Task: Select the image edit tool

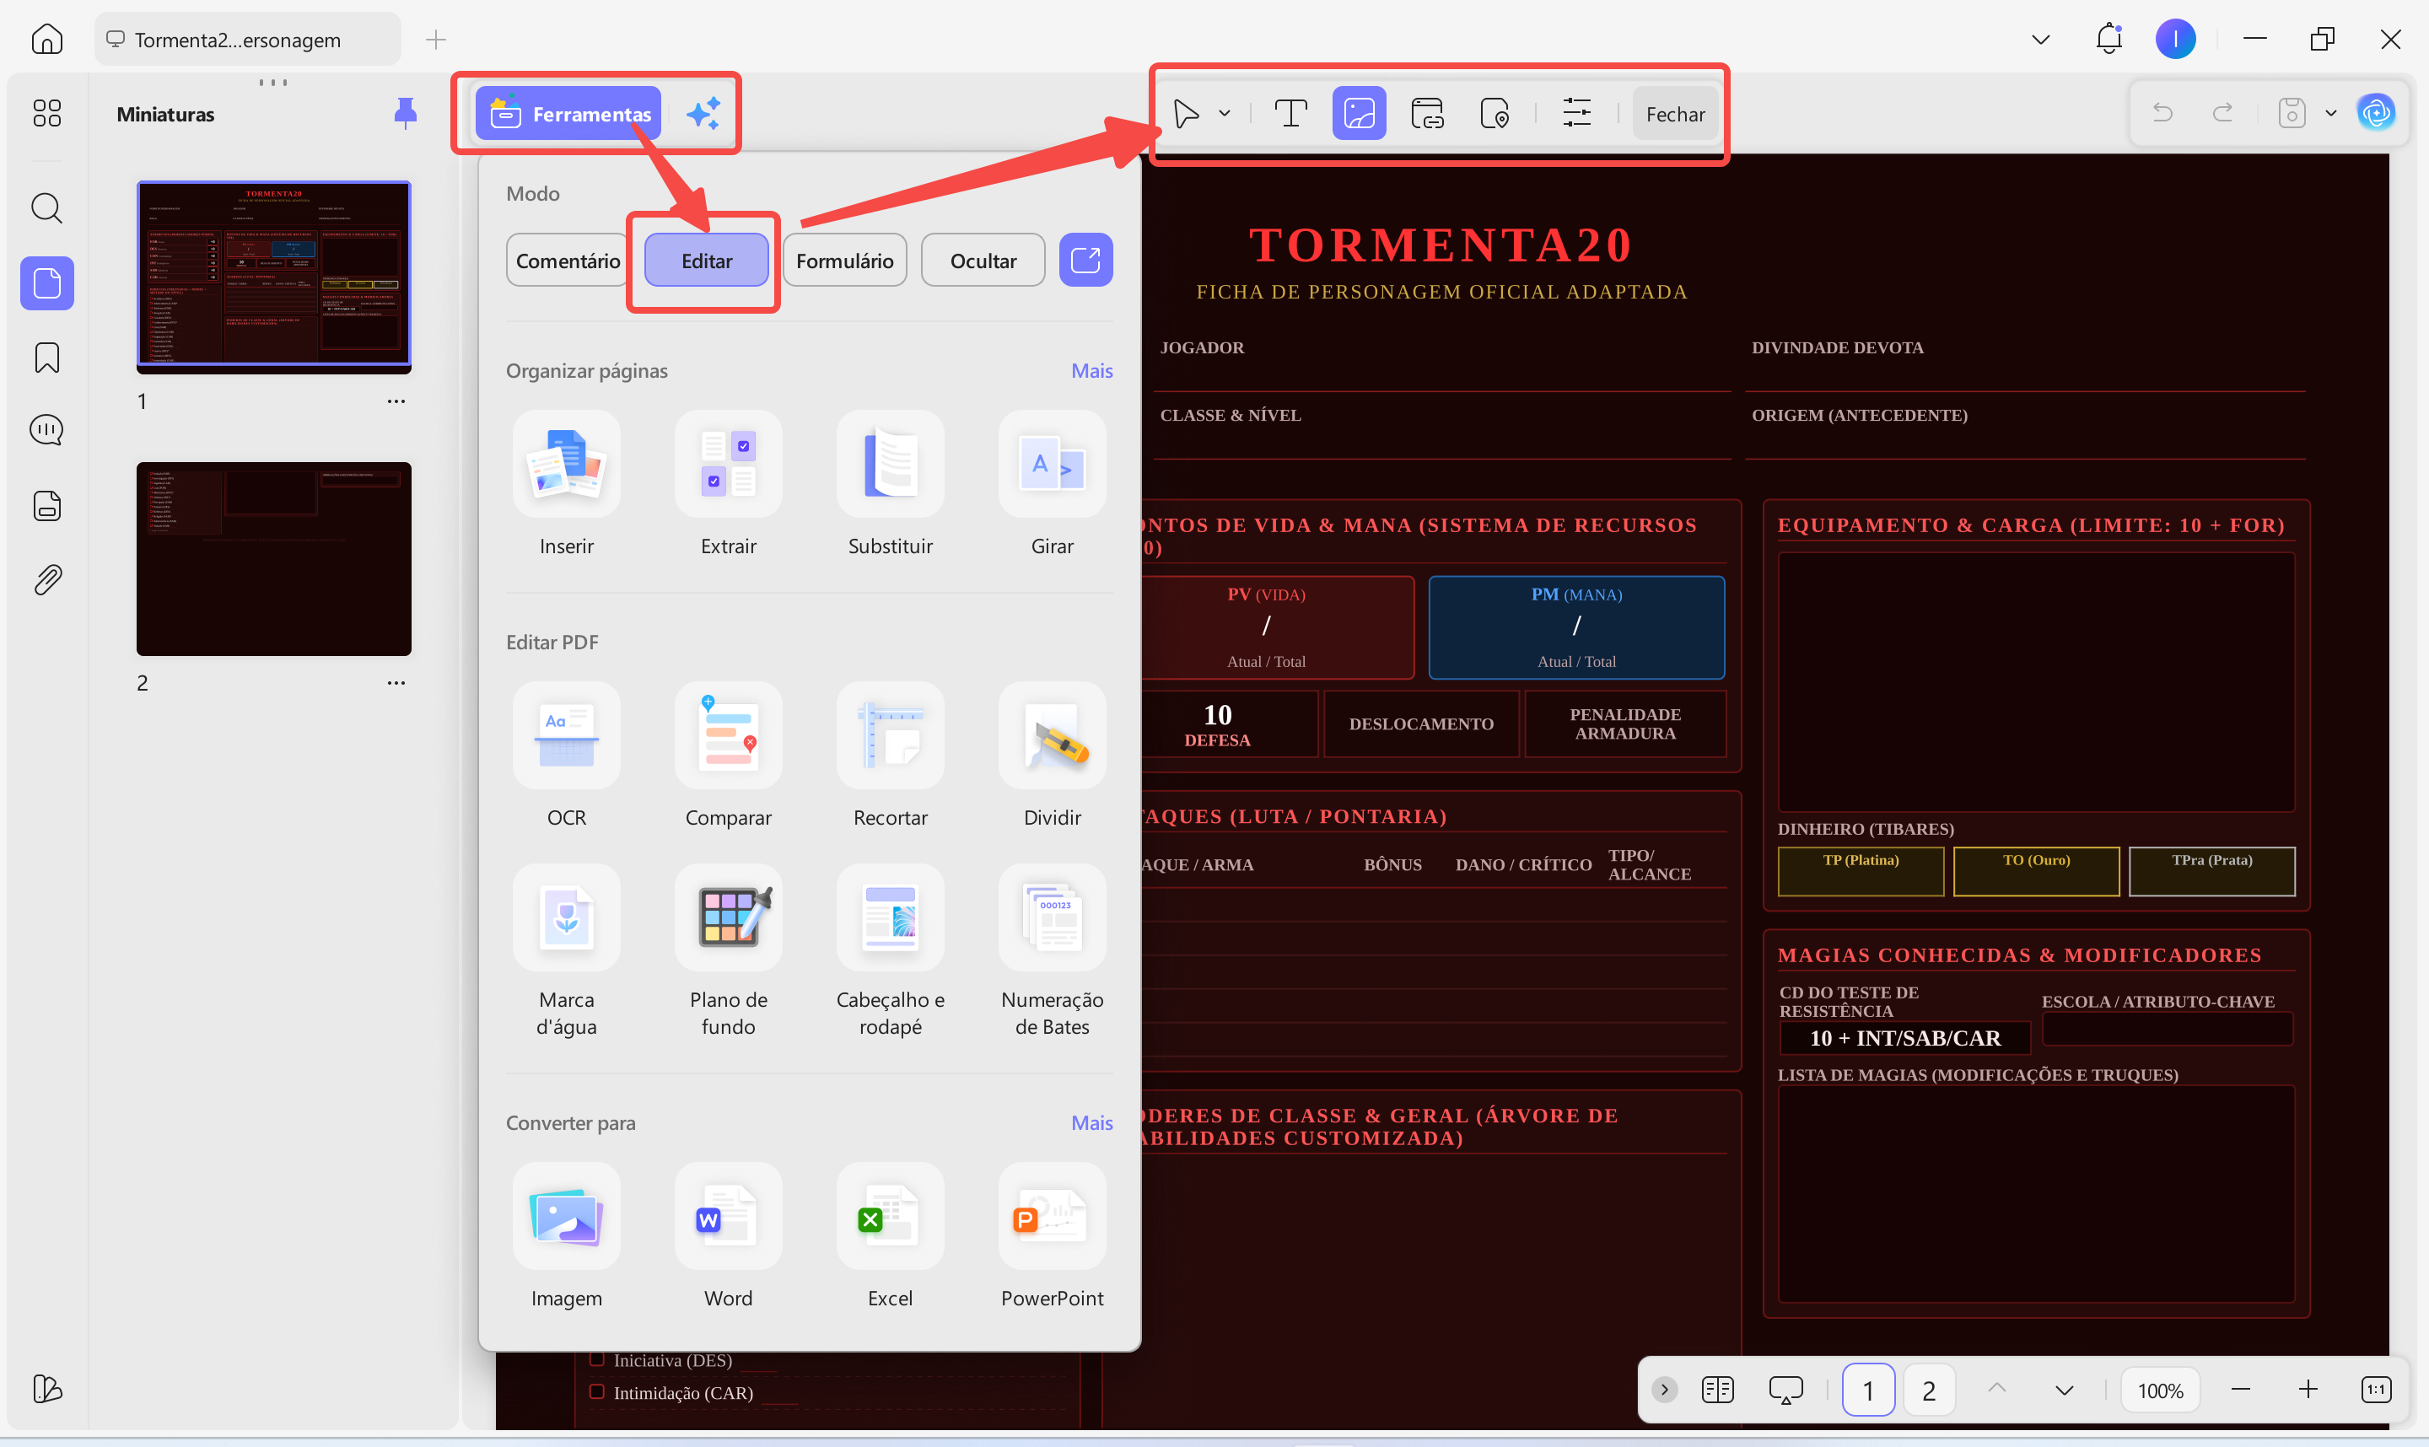Action: (1359, 114)
